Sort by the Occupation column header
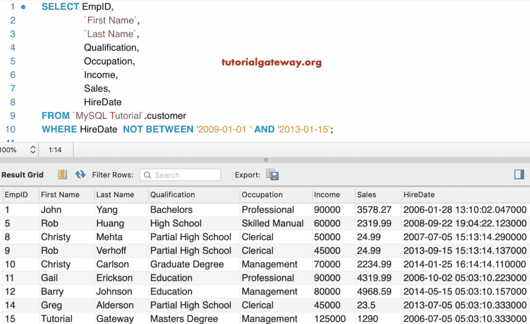The image size is (530, 324). pyautogui.click(x=262, y=195)
